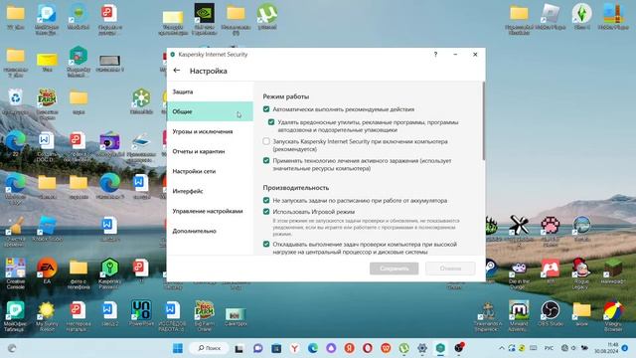Viewport: 636px width, 358px height.
Task: Open the clock and date flyout
Action: click(606, 348)
